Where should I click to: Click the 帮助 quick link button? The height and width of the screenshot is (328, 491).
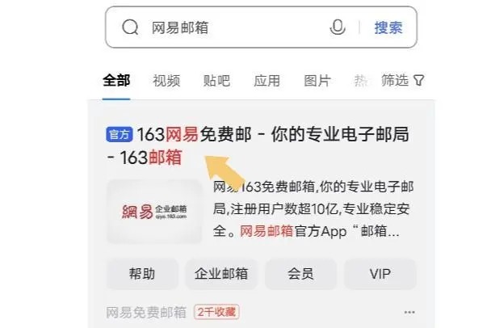142,274
